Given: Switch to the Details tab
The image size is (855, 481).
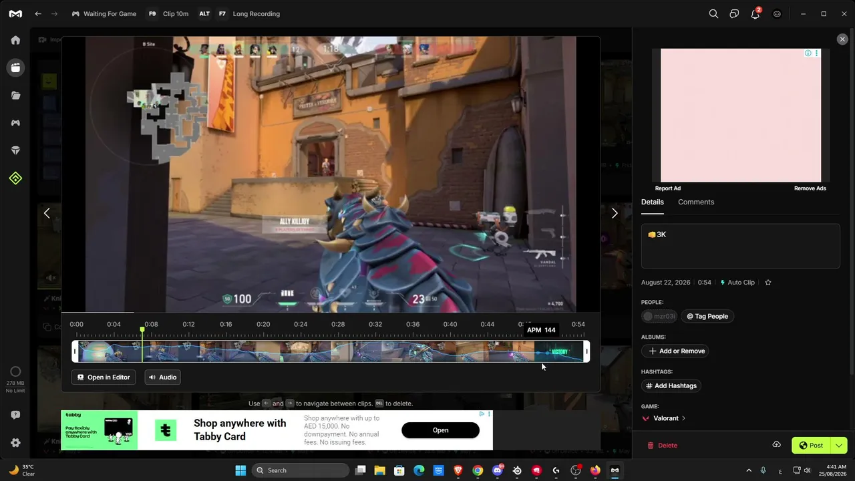Looking at the screenshot, I should pos(653,202).
